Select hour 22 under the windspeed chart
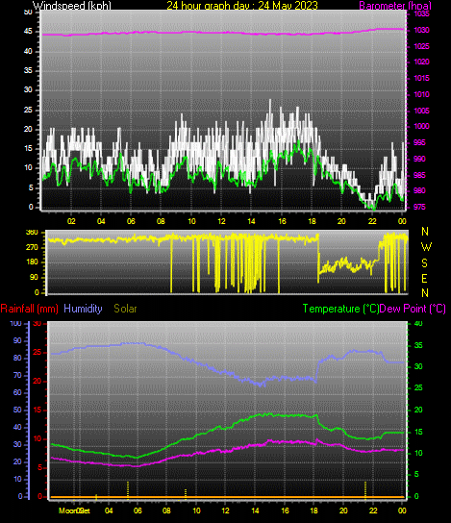Screen dimensions: 451x523 [x=372, y=221]
